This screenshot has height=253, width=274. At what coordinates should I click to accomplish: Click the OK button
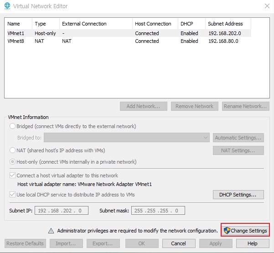click(x=142, y=243)
